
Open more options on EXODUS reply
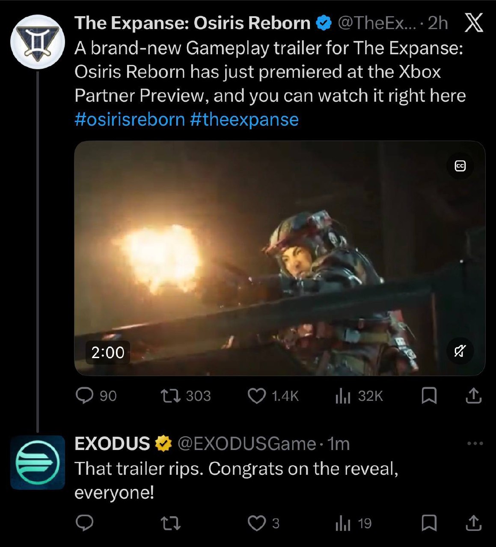(x=475, y=444)
